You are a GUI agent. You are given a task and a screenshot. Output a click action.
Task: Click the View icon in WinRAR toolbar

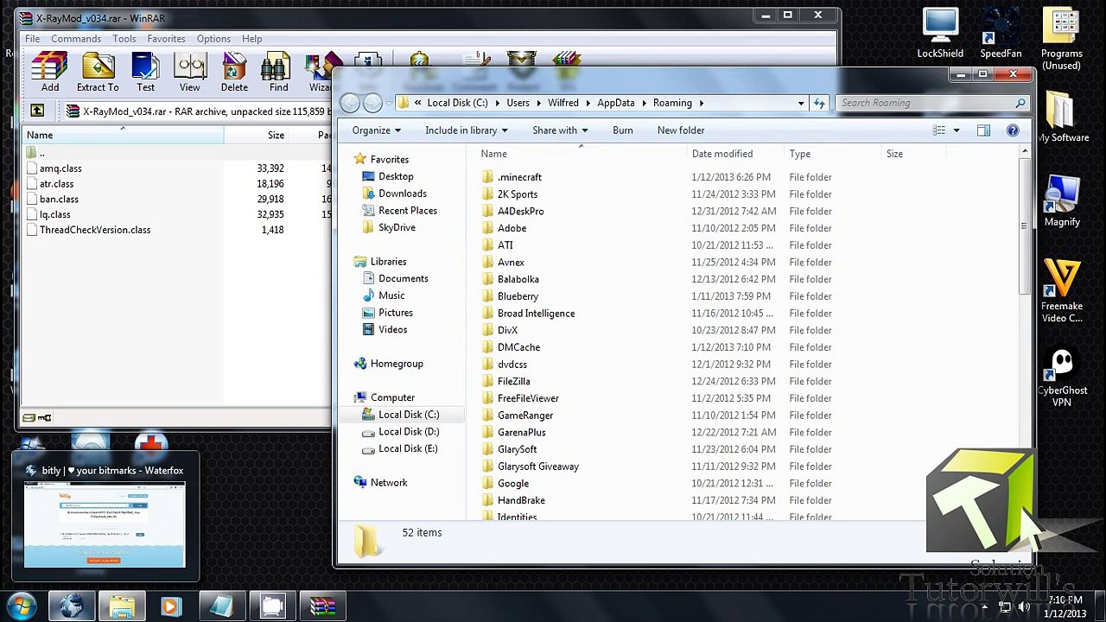(x=189, y=73)
